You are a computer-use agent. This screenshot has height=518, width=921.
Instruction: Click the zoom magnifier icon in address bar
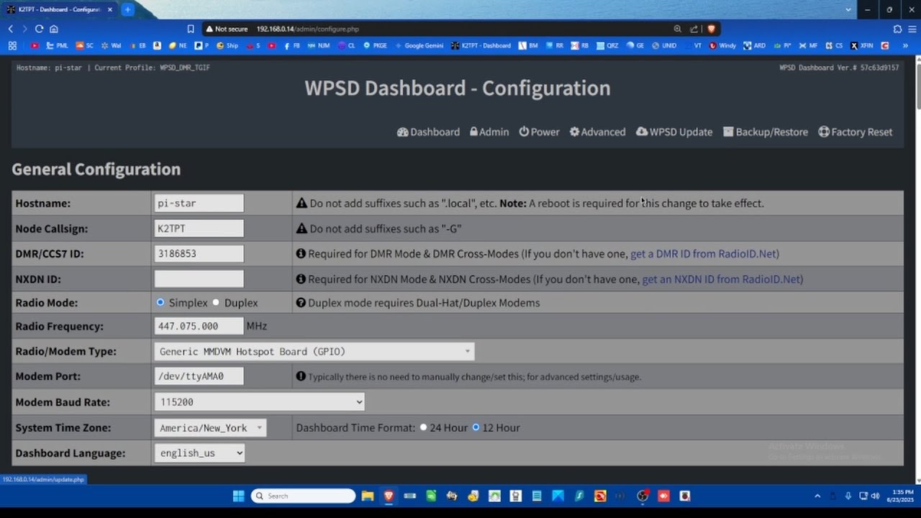[x=677, y=29]
